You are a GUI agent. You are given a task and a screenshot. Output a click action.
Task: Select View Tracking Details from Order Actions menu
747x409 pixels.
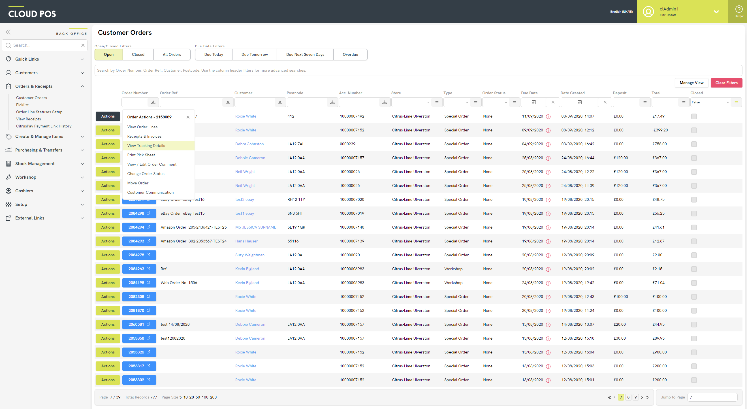146,146
